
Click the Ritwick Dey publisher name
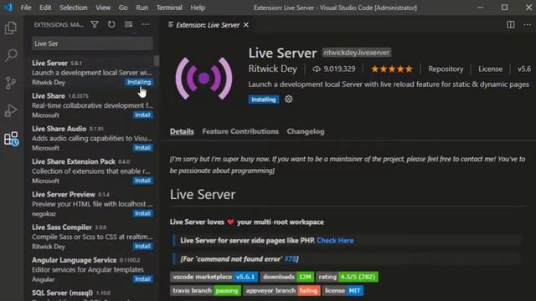(x=272, y=69)
